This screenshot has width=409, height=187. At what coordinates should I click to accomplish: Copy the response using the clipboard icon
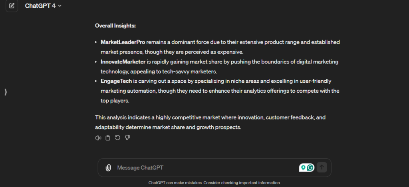click(108, 138)
